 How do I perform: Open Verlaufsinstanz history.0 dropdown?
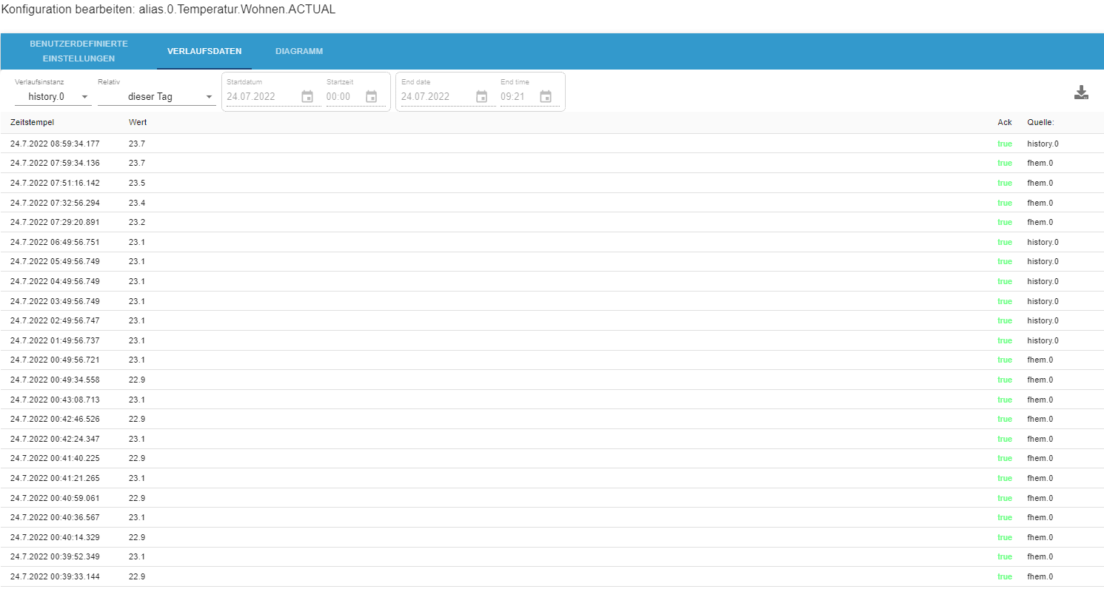tap(53, 96)
